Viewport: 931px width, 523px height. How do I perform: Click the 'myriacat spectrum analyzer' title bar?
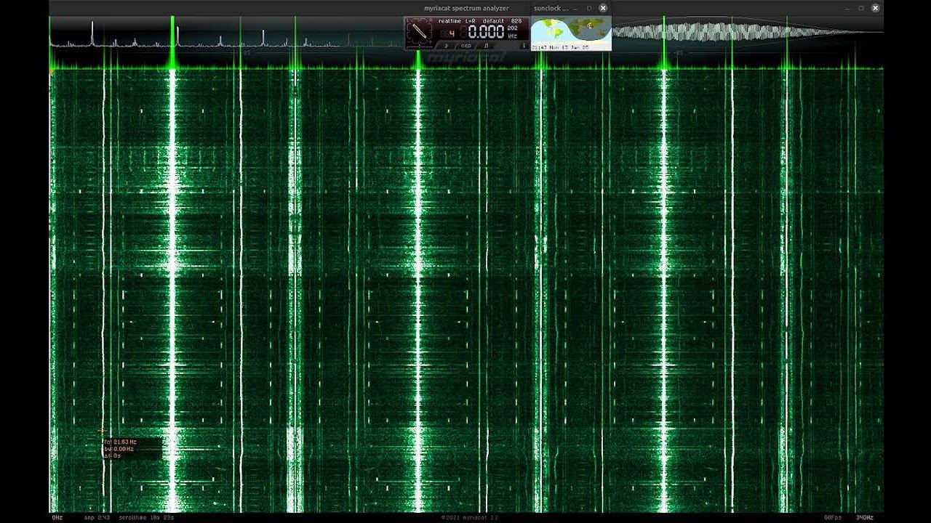(x=466, y=8)
